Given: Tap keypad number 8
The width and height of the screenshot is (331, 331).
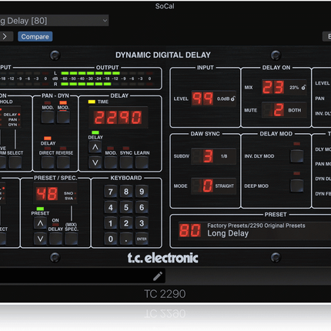Looking at the screenshot, I should click(x=126, y=192).
